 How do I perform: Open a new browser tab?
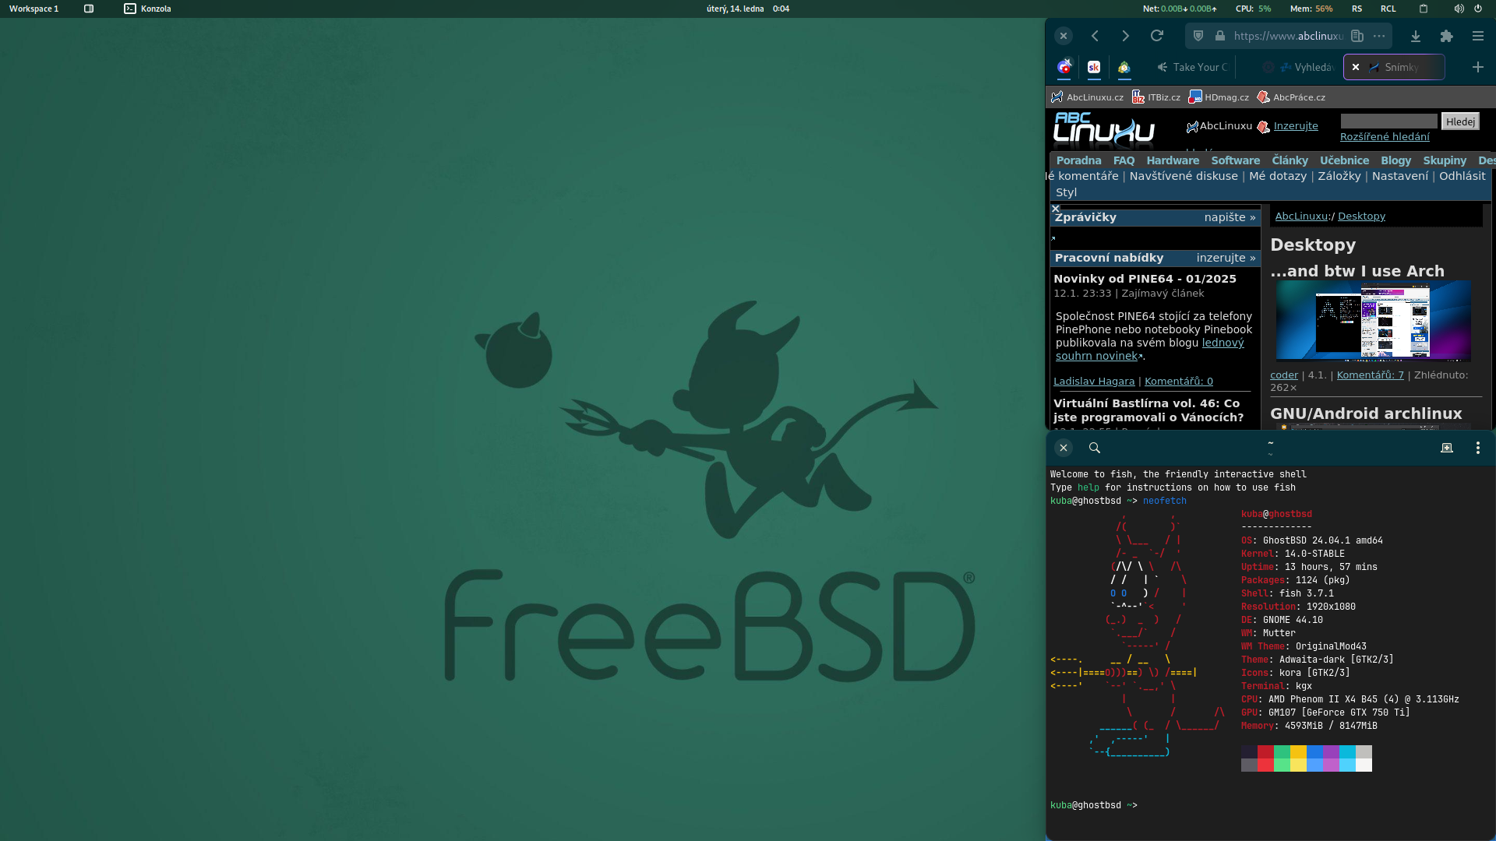(x=1478, y=67)
